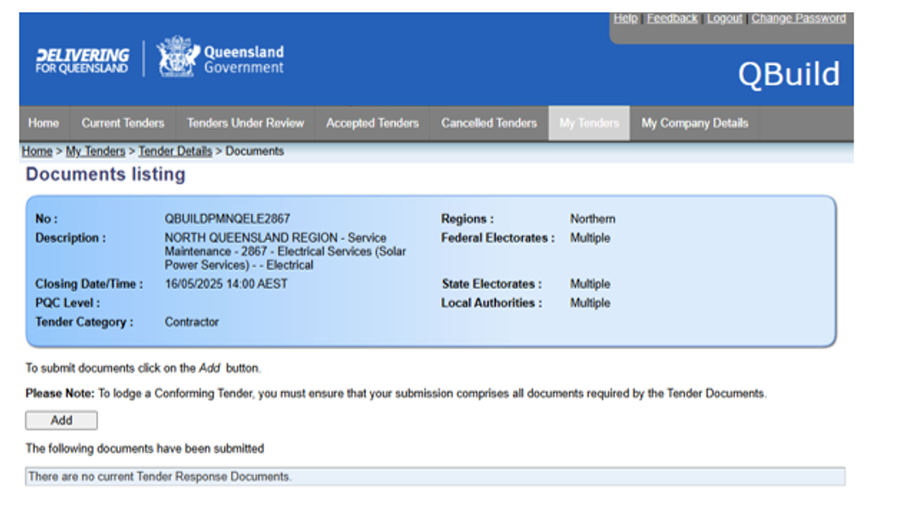The image size is (901, 505).
Task: Select the Accepted Tenders tab
Action: [372, 123]
